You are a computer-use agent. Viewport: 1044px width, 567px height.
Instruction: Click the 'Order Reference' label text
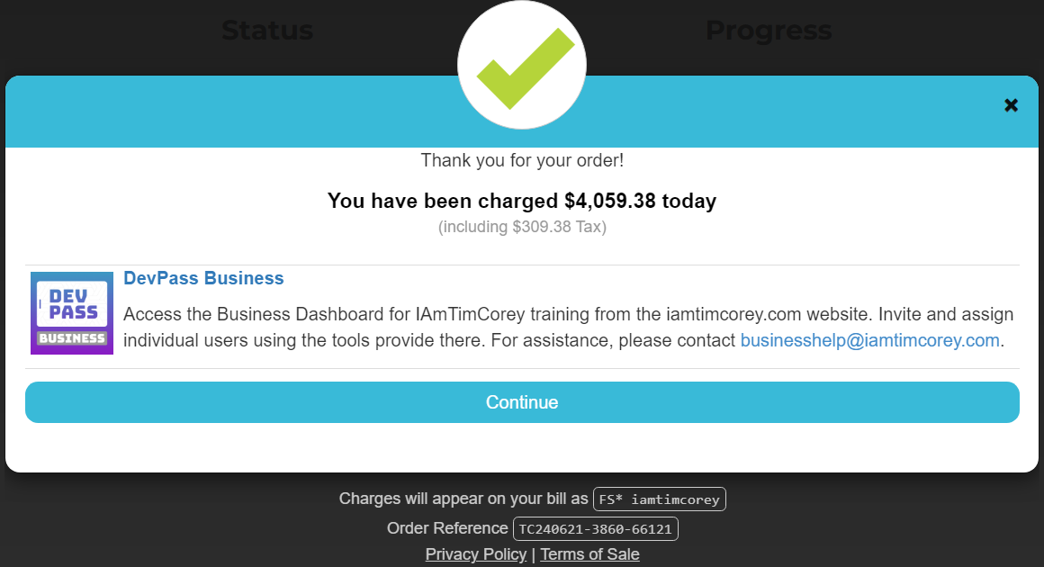click(x=447, y=528)
